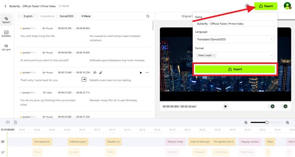Expand speaker 1 dropdown on the 00:00:03.340 segment
295x157 pixels.
[35, 28]
